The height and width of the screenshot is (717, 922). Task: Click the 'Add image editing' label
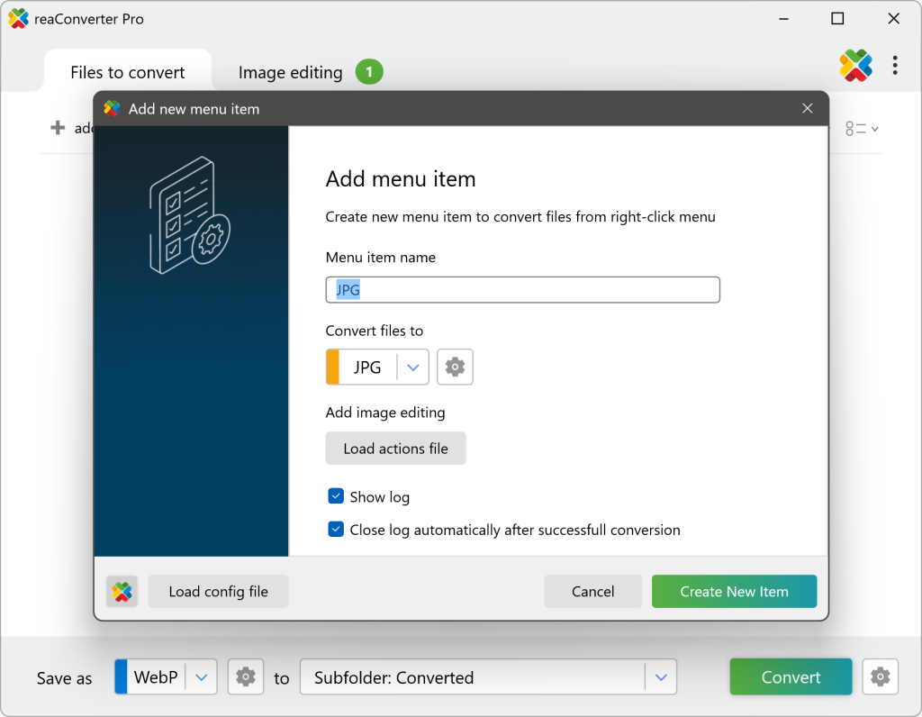coord(385,413)
